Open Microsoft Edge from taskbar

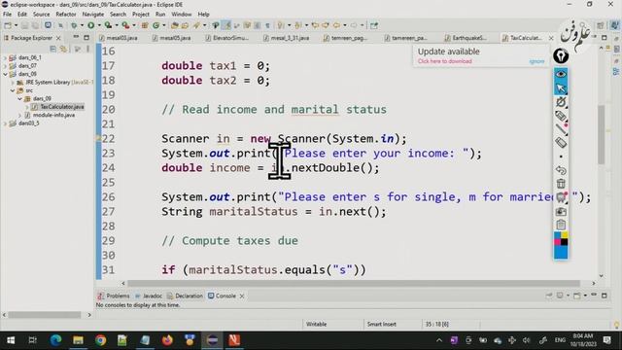[x=56, y=340]
